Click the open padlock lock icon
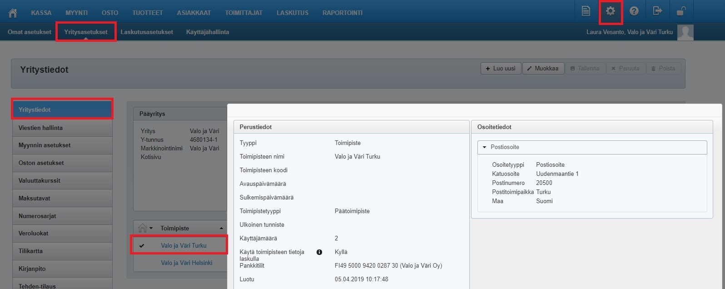Screen dimensions: 725x289 (681, 11)
